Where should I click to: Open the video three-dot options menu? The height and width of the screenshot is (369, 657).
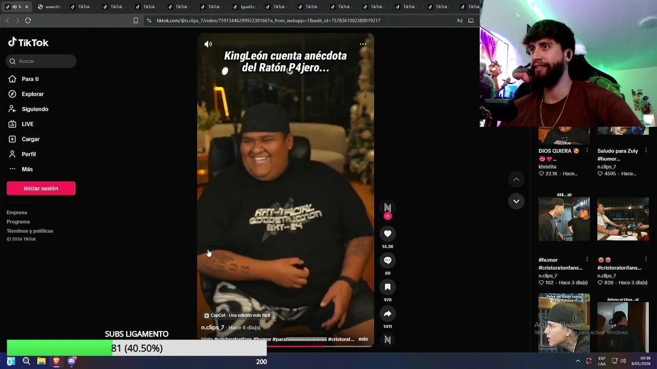click(x=363, y=44)
